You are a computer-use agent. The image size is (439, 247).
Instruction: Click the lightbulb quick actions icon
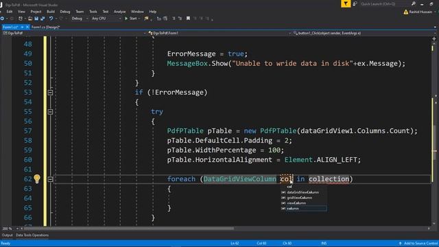click(37, 178)
